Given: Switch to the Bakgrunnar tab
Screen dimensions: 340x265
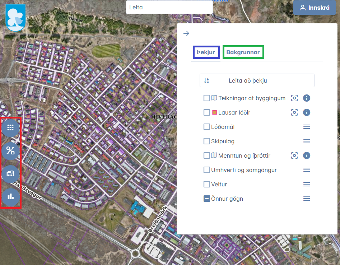Looking at the screenshot, I should click(x=243, y=52).
